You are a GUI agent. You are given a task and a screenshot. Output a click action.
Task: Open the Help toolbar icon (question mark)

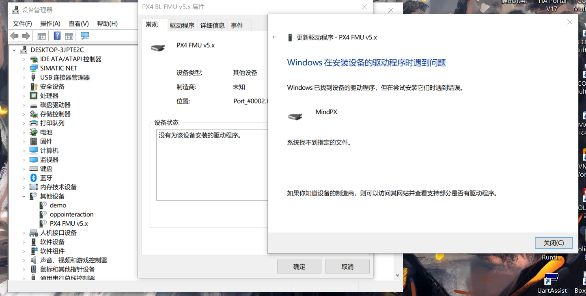pos(57,36)
